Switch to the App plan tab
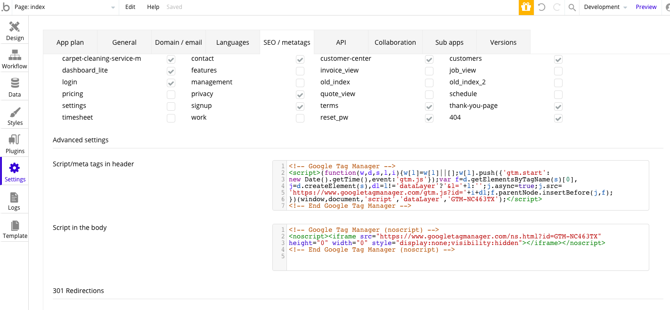 [x=70, y=42]
